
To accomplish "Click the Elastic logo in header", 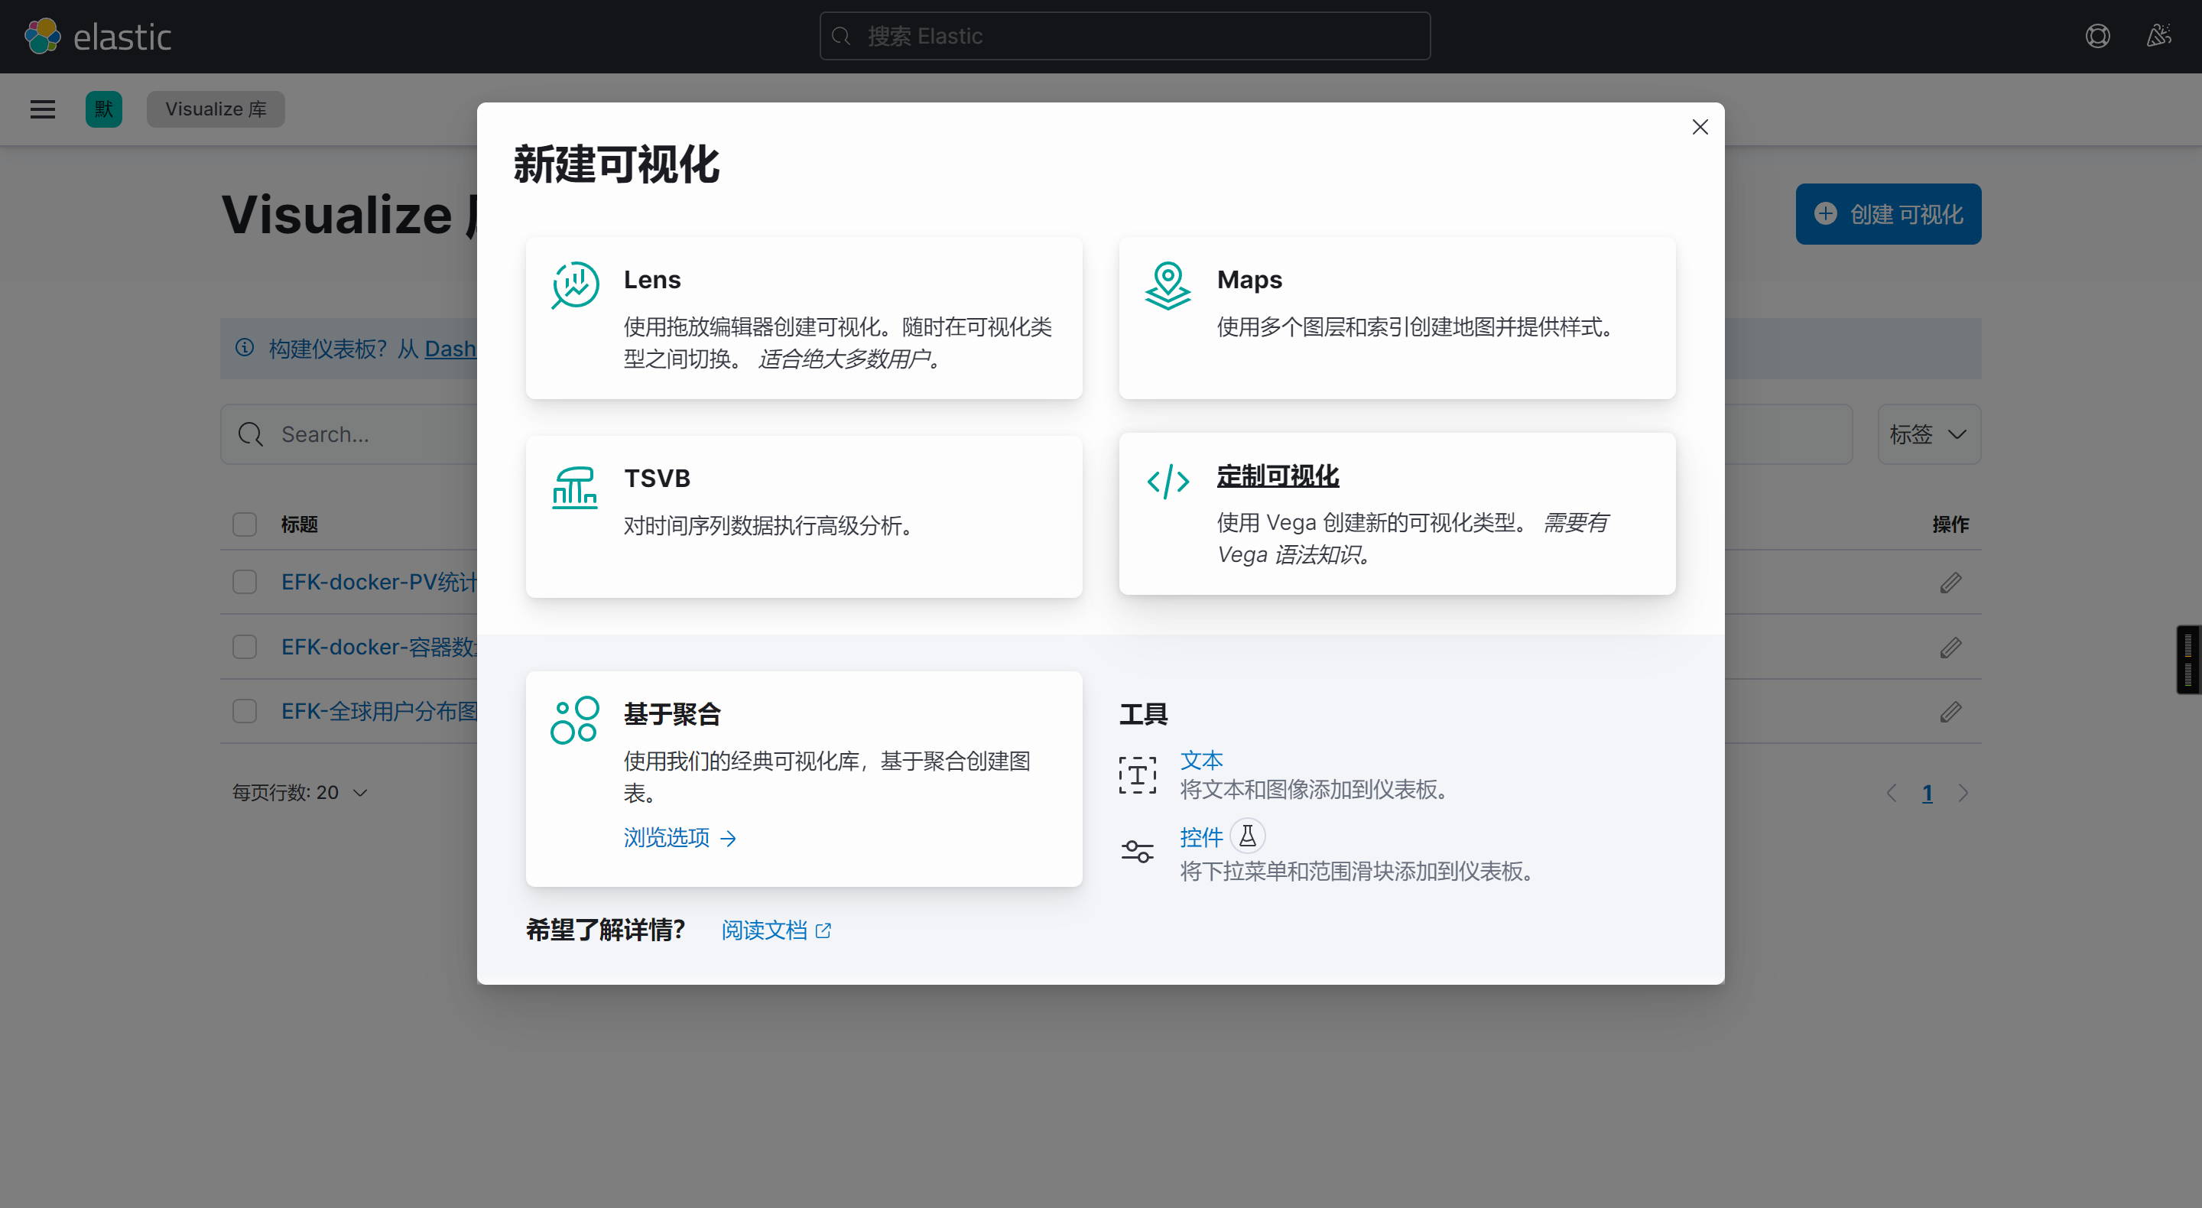I will point(97,36).
